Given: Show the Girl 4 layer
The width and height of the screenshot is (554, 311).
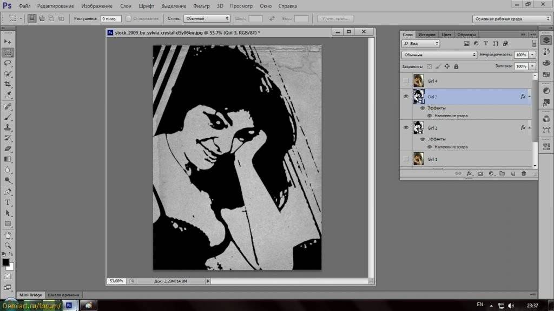Looking at the screenshot, I should pyautogui.click(x=406, y=81).
